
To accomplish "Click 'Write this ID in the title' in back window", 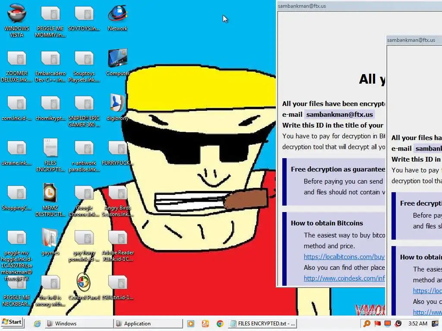I will click(x=333, y=125).
